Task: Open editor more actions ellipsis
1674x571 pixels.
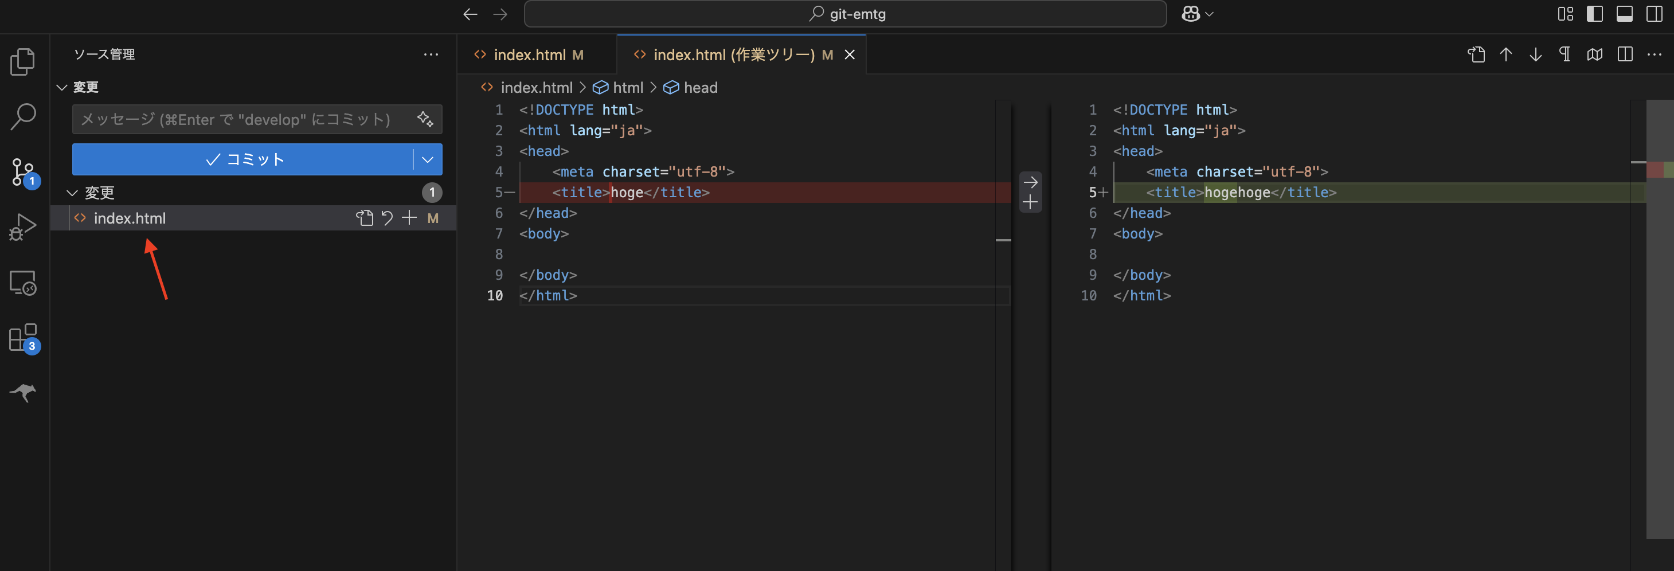Action: pyautogui.click(x=1655, y=54)
